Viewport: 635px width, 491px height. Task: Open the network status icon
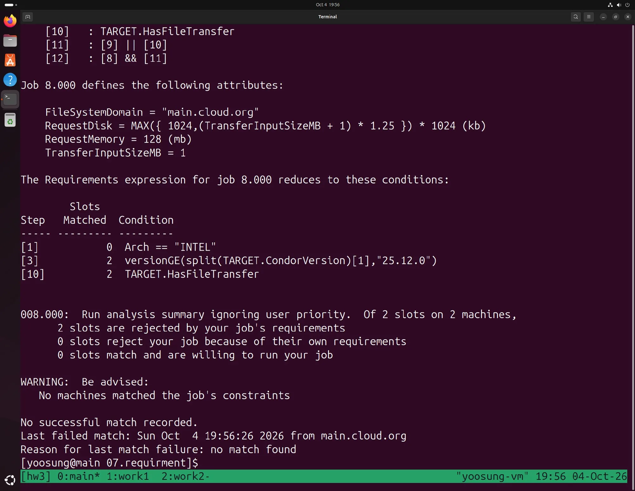(x=610, y=5)
